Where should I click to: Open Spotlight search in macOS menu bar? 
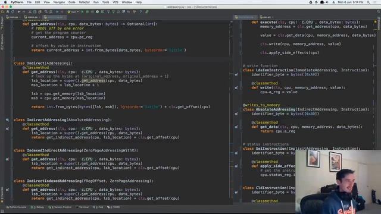coord(368,2)
